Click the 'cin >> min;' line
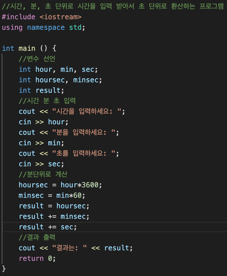Viewport: 227px width, 276px height. click(41, 143)
